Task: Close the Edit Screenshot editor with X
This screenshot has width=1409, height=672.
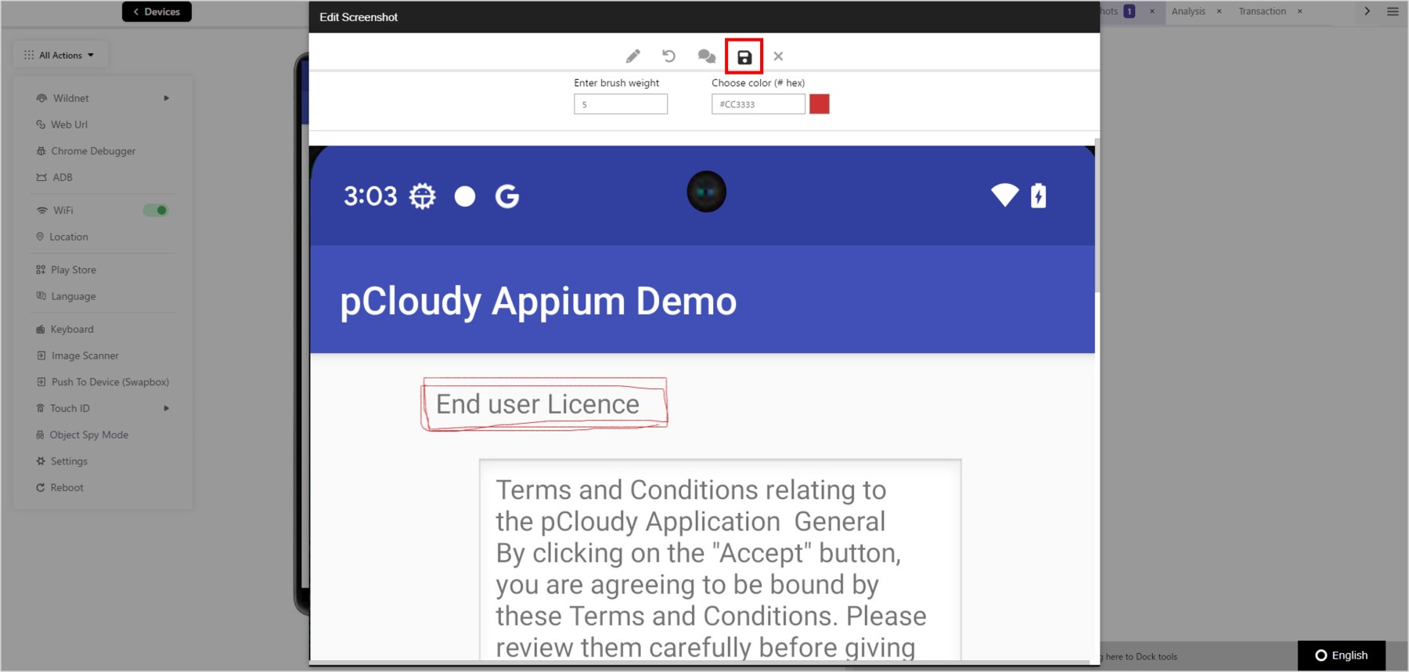Action: 778,56
